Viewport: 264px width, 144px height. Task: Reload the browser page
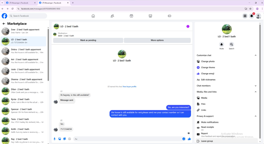12,9
